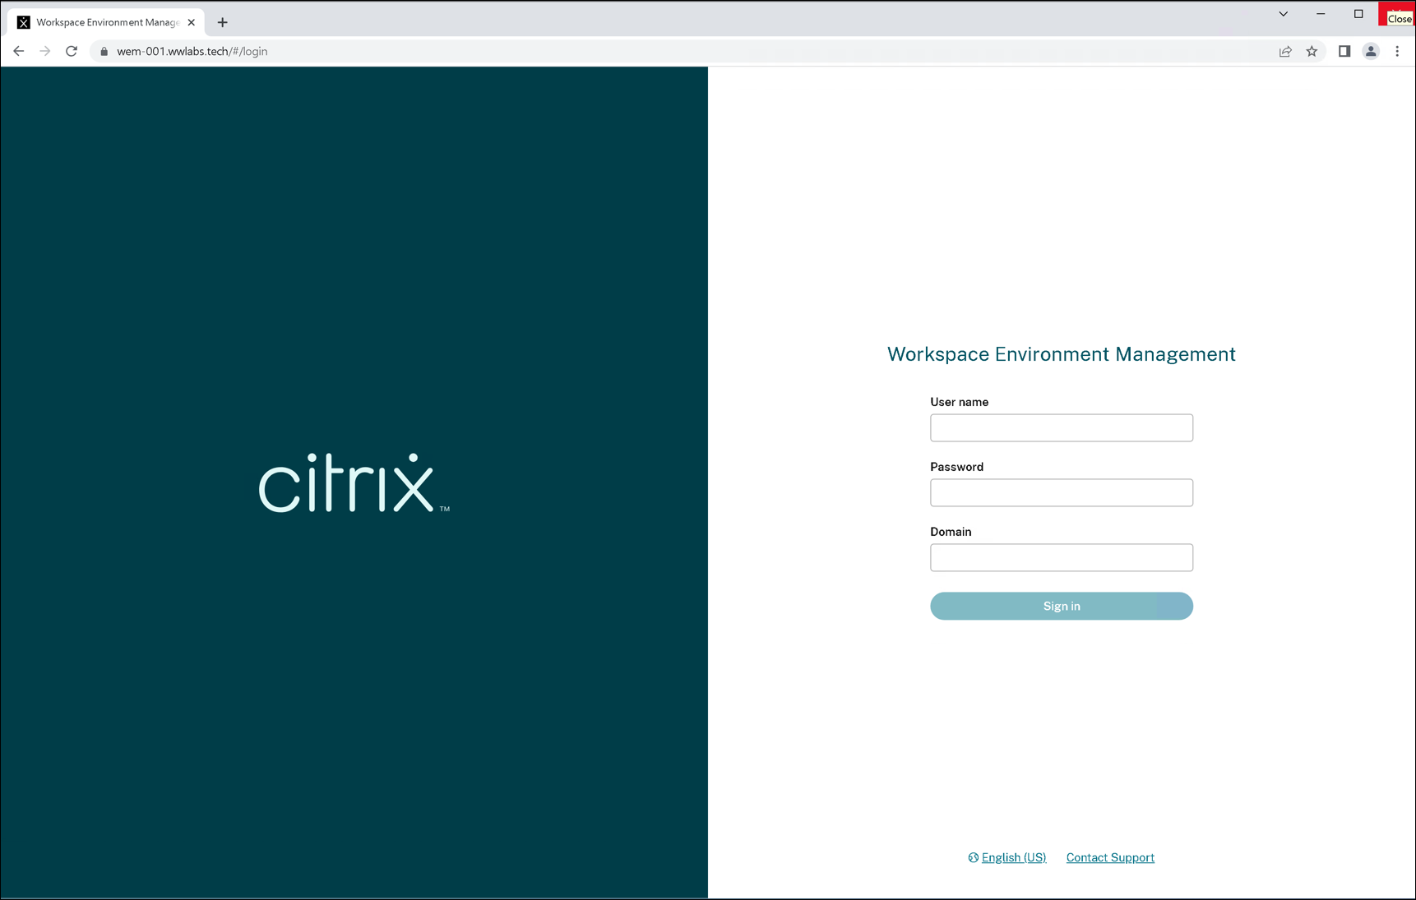Select the Workspace Environment Management tab
The width and height of the screenshot is (1416, 900).
(x=106, y=22)
